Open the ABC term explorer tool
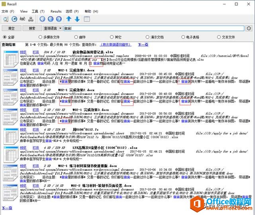255x215 pixels. 23,19
